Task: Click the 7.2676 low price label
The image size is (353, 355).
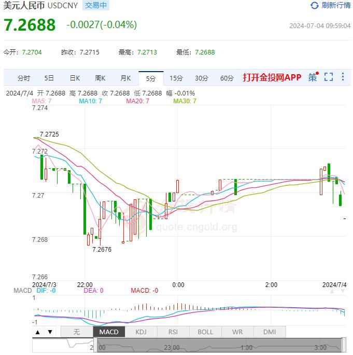Action: (x=102, y=250)
